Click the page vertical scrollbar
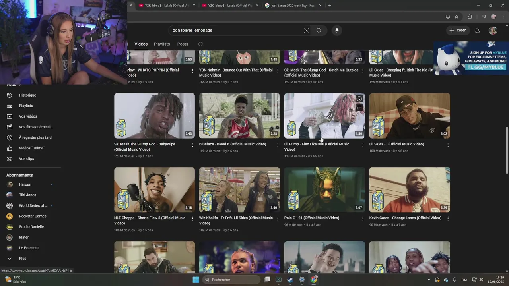This screenshot has width=509, height=286. point(507,150)
